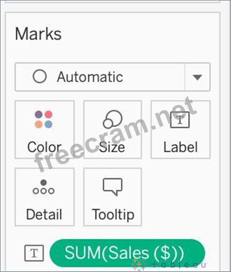Screen dimensions: 231x272
Task: Click the Detail dots icon
Action: click(43, 187)
